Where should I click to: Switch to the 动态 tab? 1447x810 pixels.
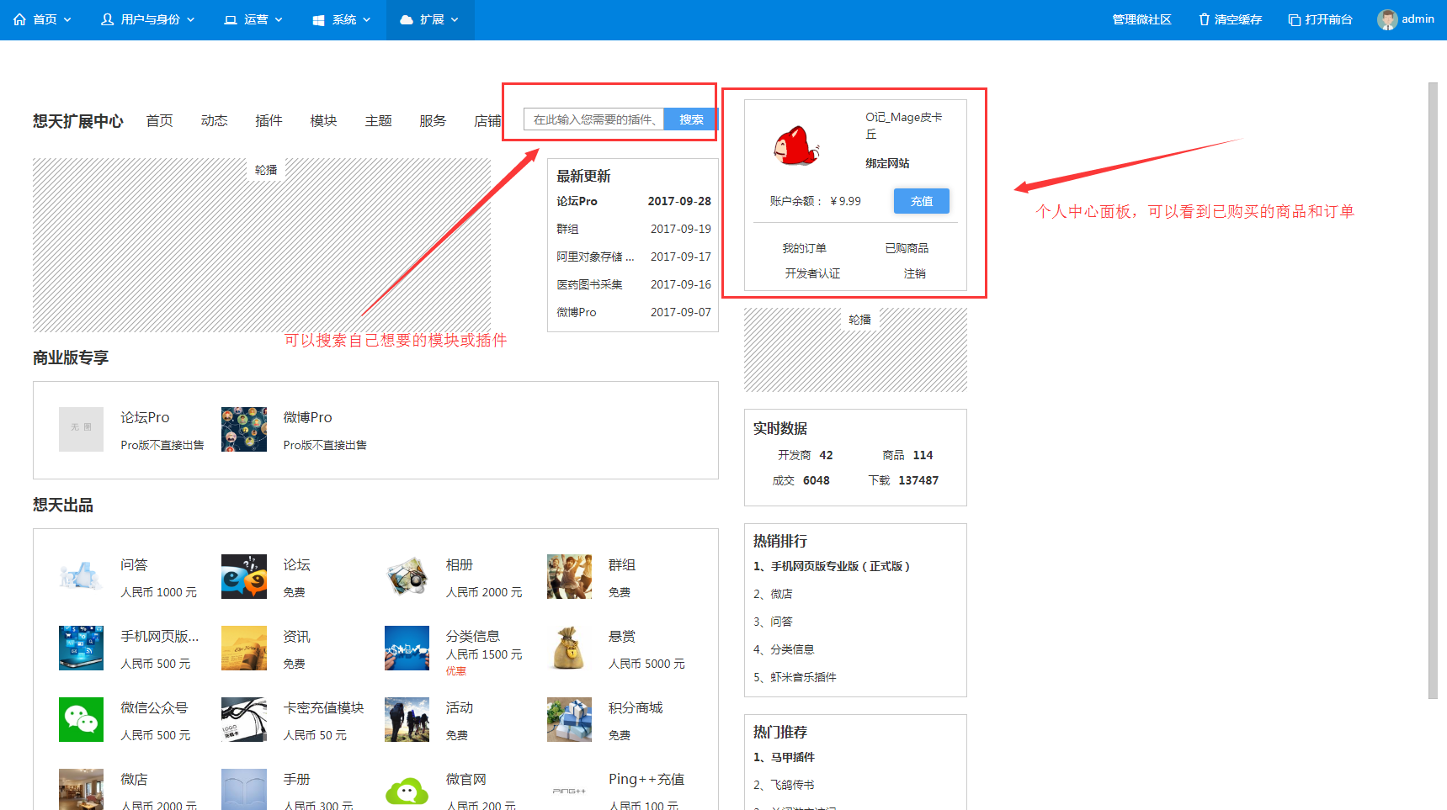click(214, 121)
